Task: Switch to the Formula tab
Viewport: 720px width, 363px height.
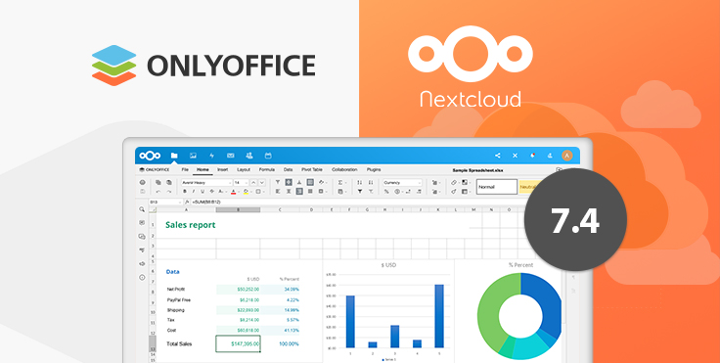Action: [x=267, y=169]
